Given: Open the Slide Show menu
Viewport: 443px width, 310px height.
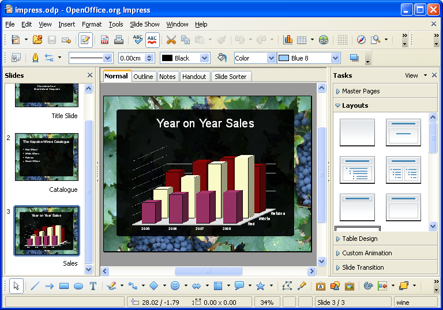Looking at the screenshot, I should 144,24.
